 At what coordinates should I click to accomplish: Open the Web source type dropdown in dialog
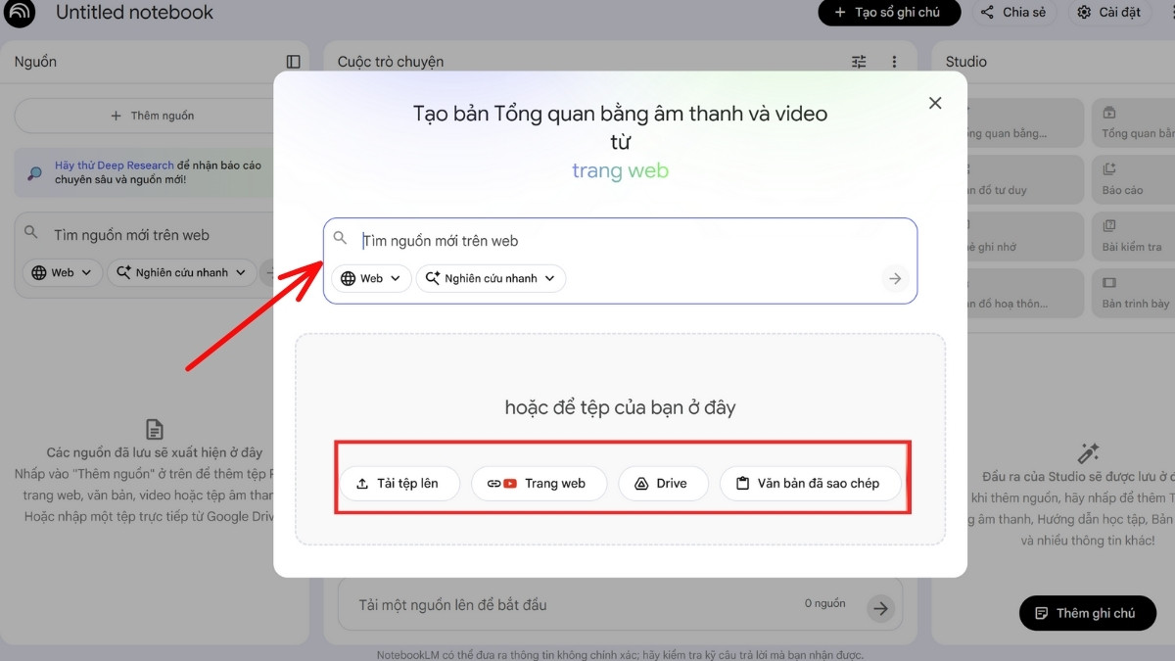pyautogui.click(x=370, y=278)
